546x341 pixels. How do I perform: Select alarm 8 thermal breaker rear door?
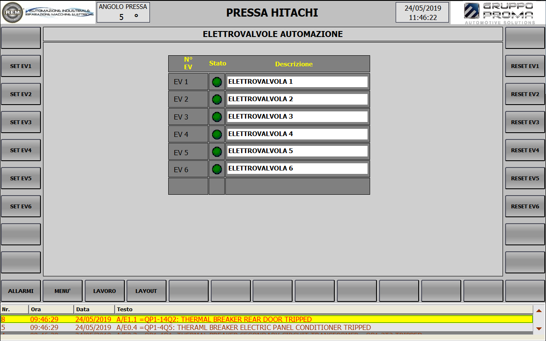click(x=267, y=319)
